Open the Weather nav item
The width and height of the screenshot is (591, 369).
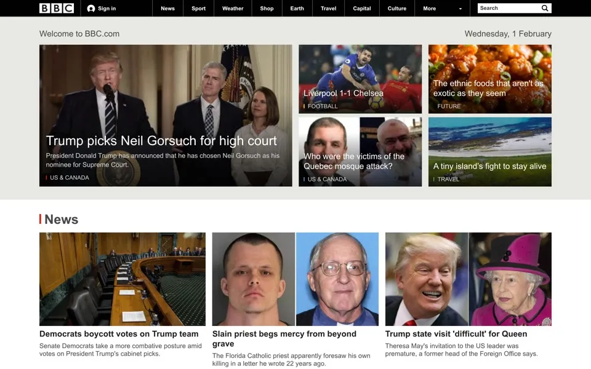[233, 8]
